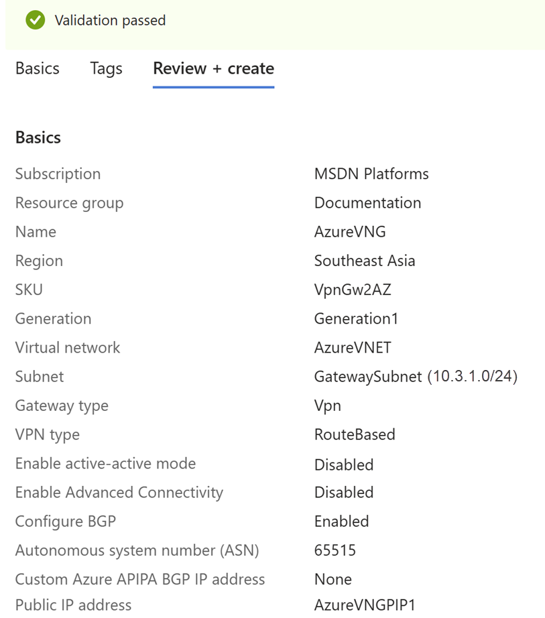Click the green validation passed checkmark icon

point(35,21)
